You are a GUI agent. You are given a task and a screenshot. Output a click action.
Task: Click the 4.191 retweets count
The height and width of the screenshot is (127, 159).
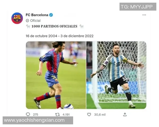click(x=66, y=115)
